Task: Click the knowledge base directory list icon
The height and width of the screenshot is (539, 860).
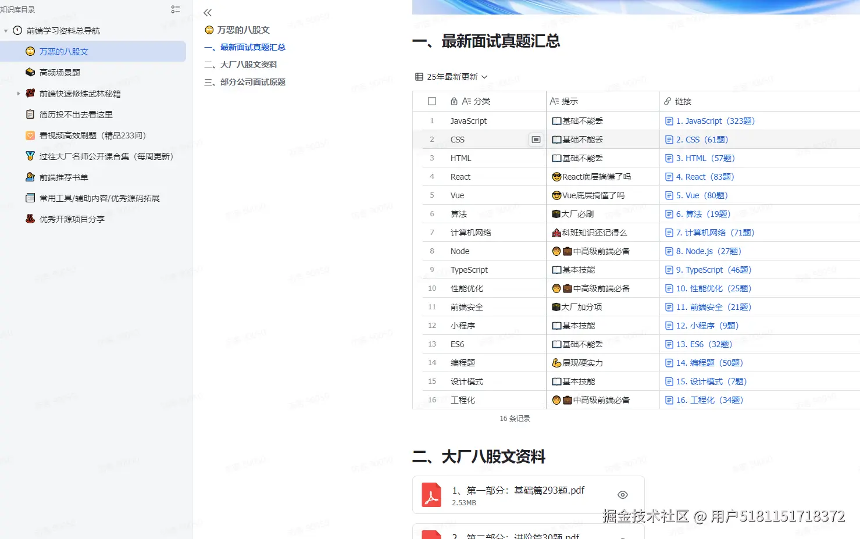Action: [176, 9]
